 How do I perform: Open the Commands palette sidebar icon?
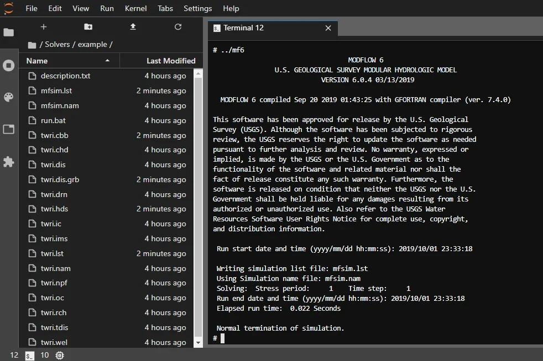pos(9,97)
